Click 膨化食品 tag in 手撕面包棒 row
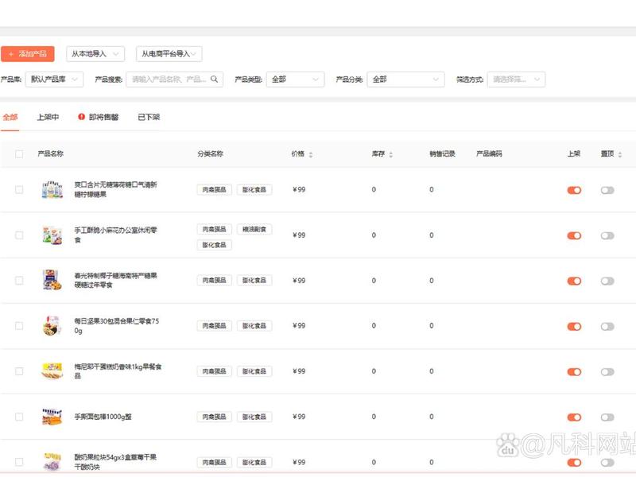The image size is (636, 477). point(254,417)
